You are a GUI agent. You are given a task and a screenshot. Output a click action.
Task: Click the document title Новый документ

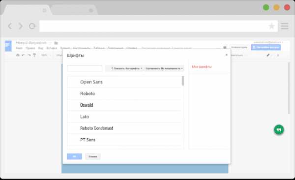(31, 43)
